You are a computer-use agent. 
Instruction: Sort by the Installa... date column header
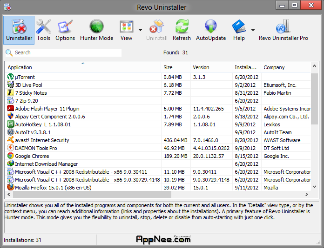coord(247,67)
